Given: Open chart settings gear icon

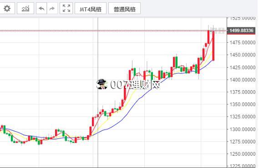Looking at the screenshot, I should pos(7,9).
